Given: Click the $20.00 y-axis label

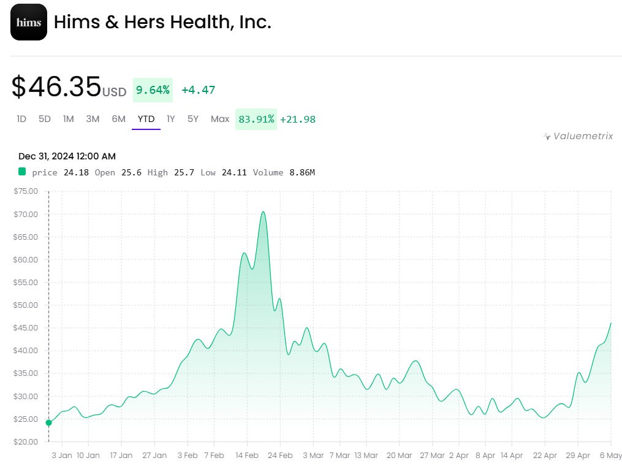Looking at the screenshot, I should pyautogui.click(x=26, y=442).
